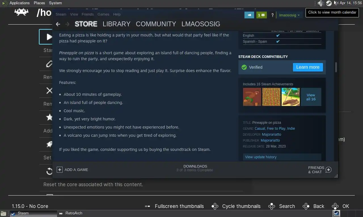Click ADD A GAME label

click(76, 170)
